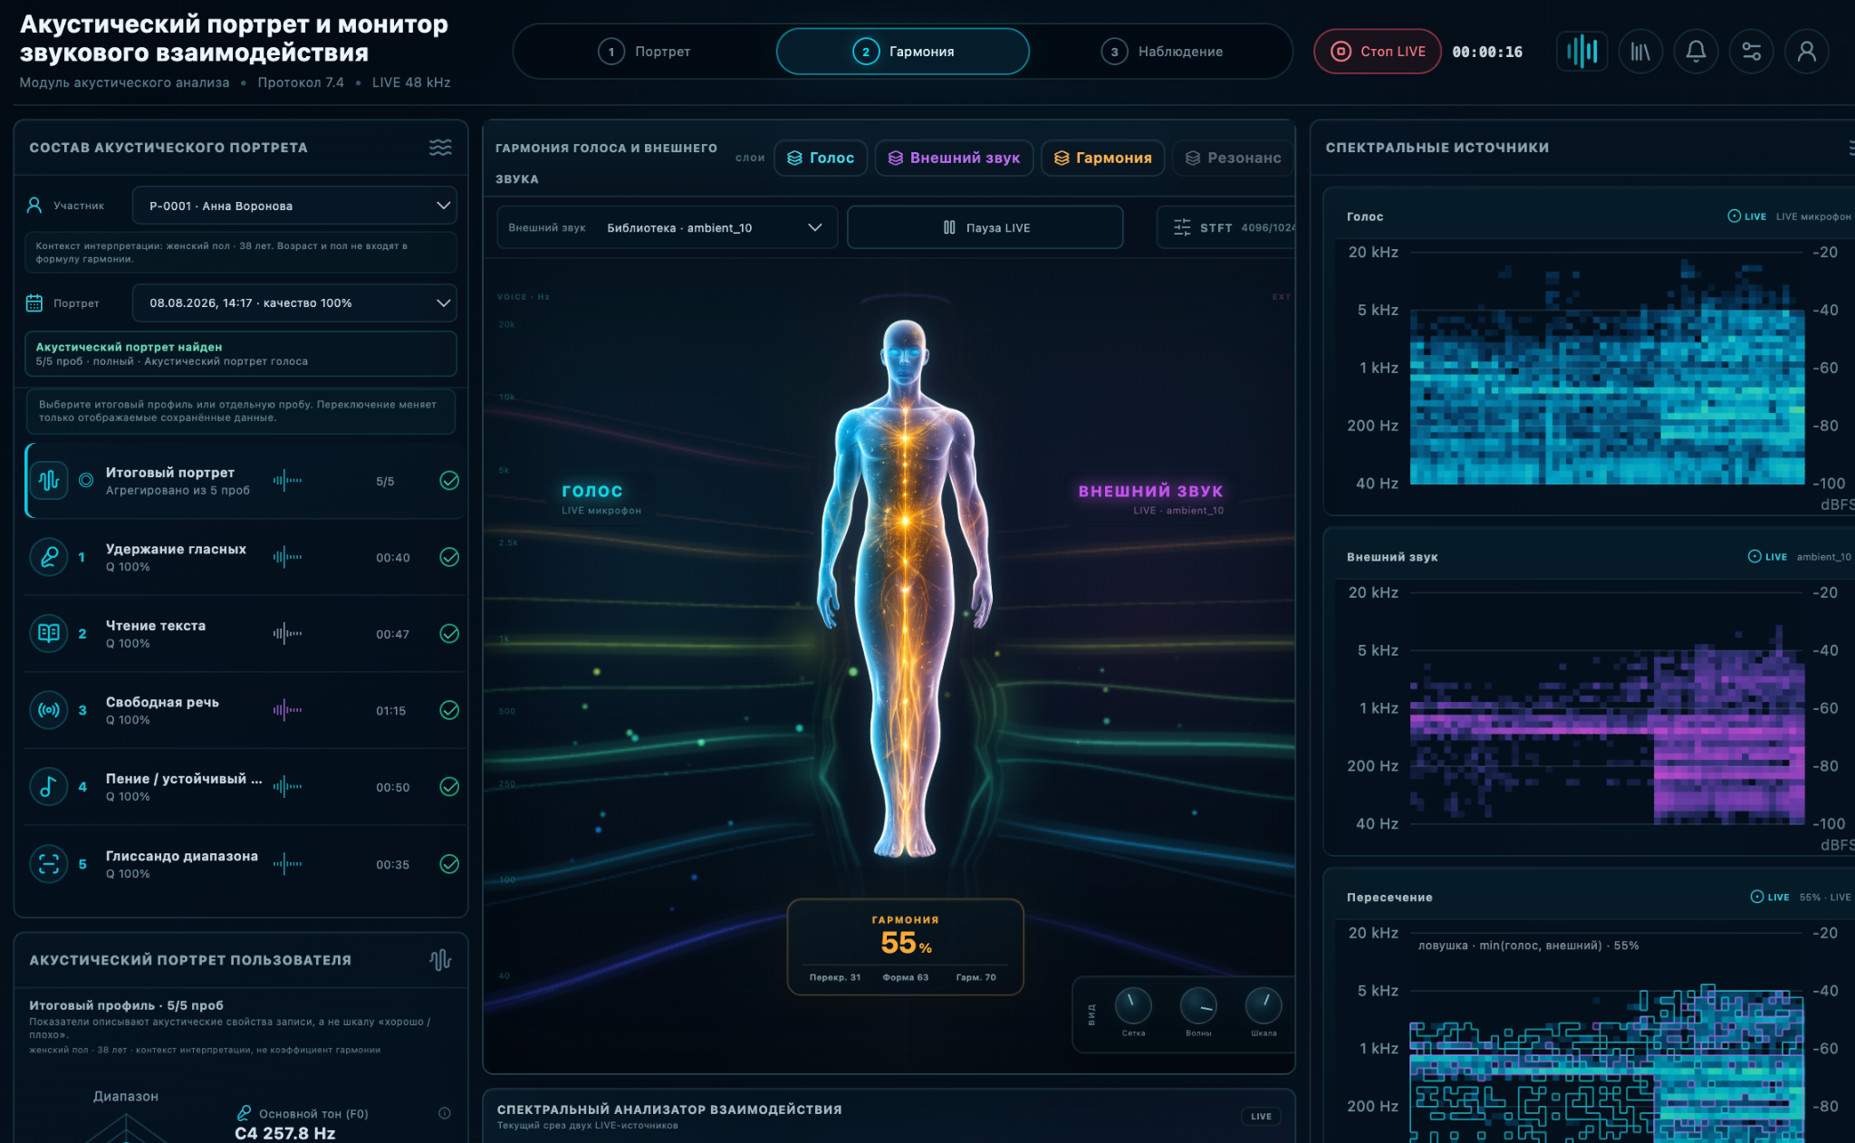Select the Глиссандо диапазона probe row
This screenshot has width=1855, height=1143.
pos(243,863)
